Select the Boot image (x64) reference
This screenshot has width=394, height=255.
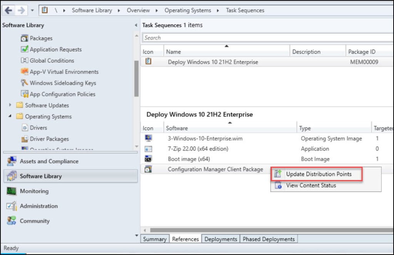267,159
